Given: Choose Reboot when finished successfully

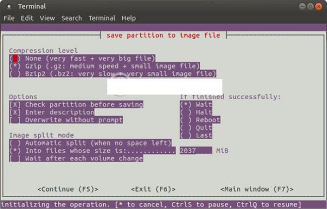Looking at the screenshot, I should 200,120.
